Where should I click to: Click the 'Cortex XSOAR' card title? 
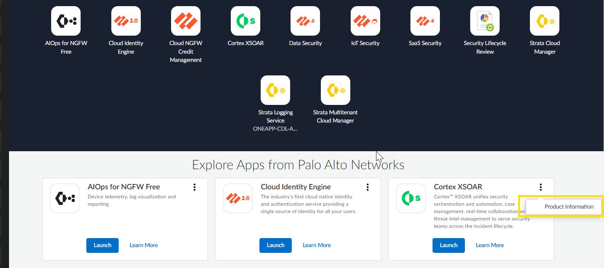coord(458,187)
